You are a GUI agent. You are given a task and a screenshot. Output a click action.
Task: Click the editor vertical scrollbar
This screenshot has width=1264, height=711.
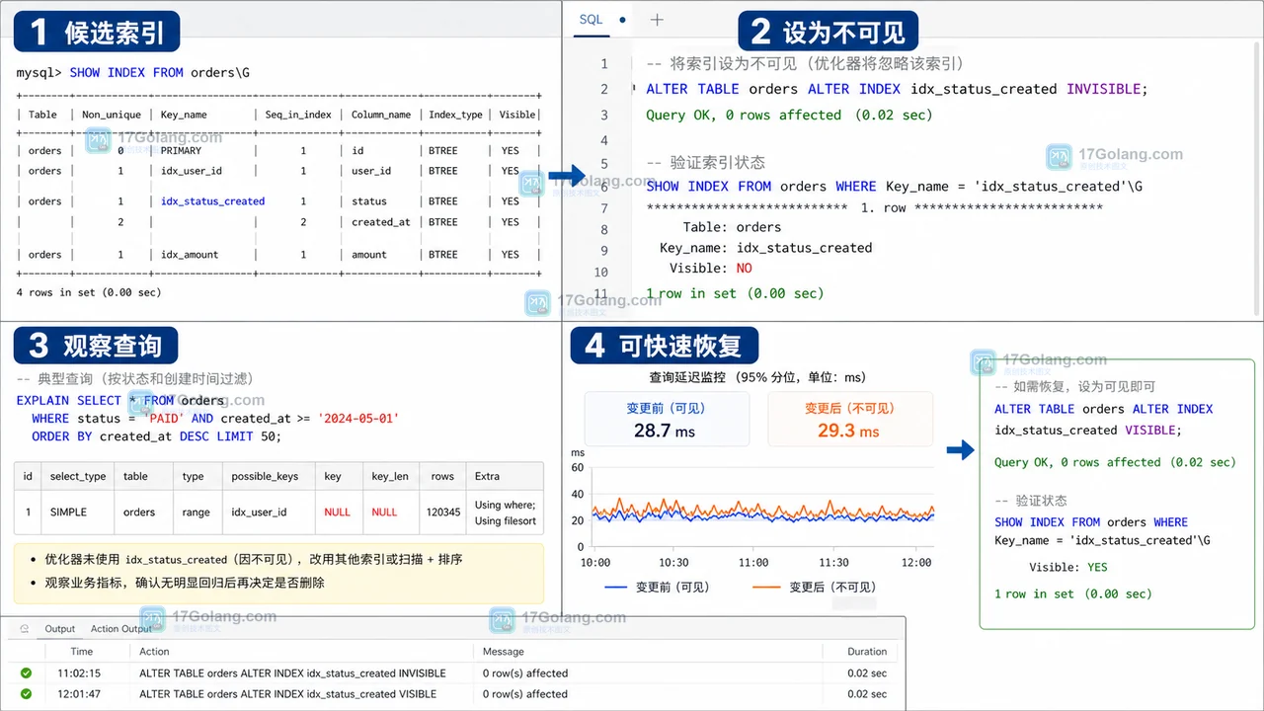[x=1257, y=178]
